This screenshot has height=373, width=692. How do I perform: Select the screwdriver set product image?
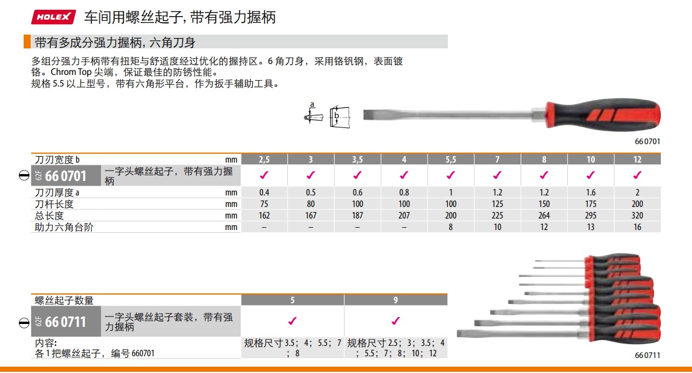coord(559,300)
